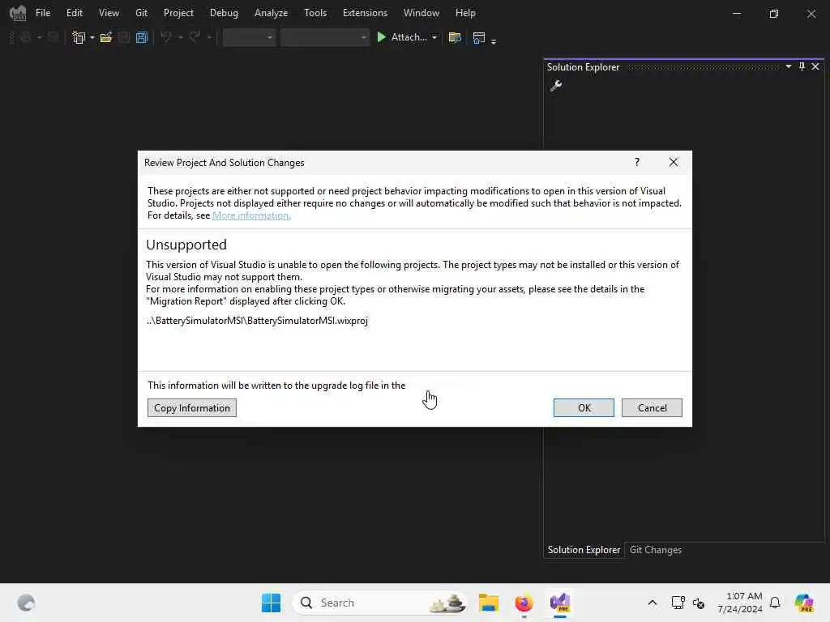This screenshot has width=830, height=622.
Task: Click the Save All toolbar icon
Action: 141,37
